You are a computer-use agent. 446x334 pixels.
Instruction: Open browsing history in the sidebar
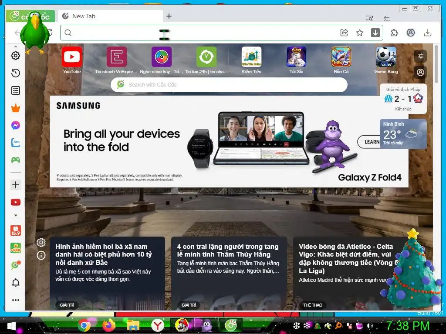(x=16, y=73)
